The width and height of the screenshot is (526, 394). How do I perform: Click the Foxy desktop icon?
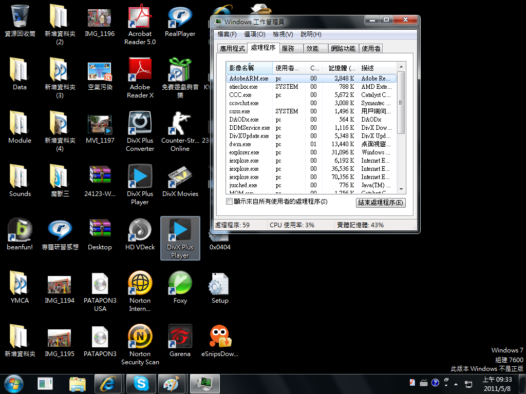[180, 284]
